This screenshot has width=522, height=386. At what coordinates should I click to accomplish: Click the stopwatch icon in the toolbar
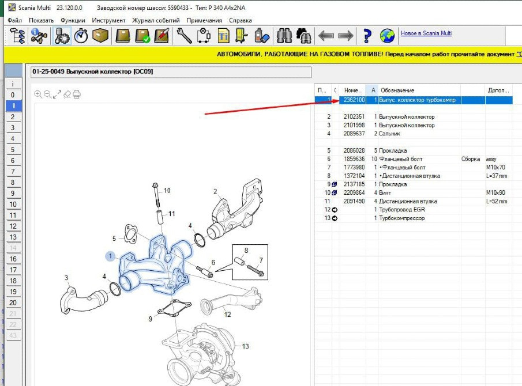coord(81,36)
